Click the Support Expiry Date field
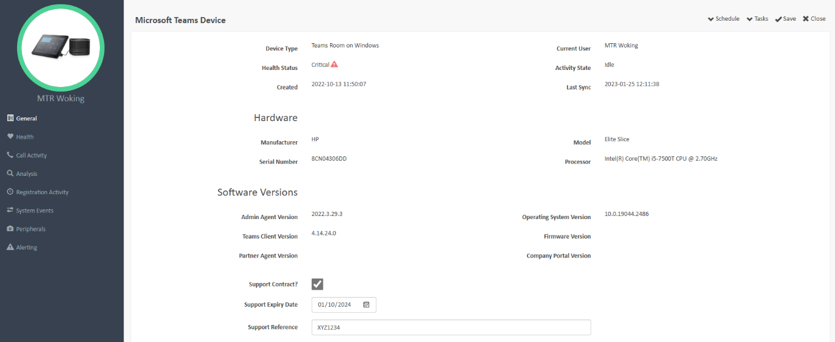This screenshot has height=342, width=835. coord(344,305)
